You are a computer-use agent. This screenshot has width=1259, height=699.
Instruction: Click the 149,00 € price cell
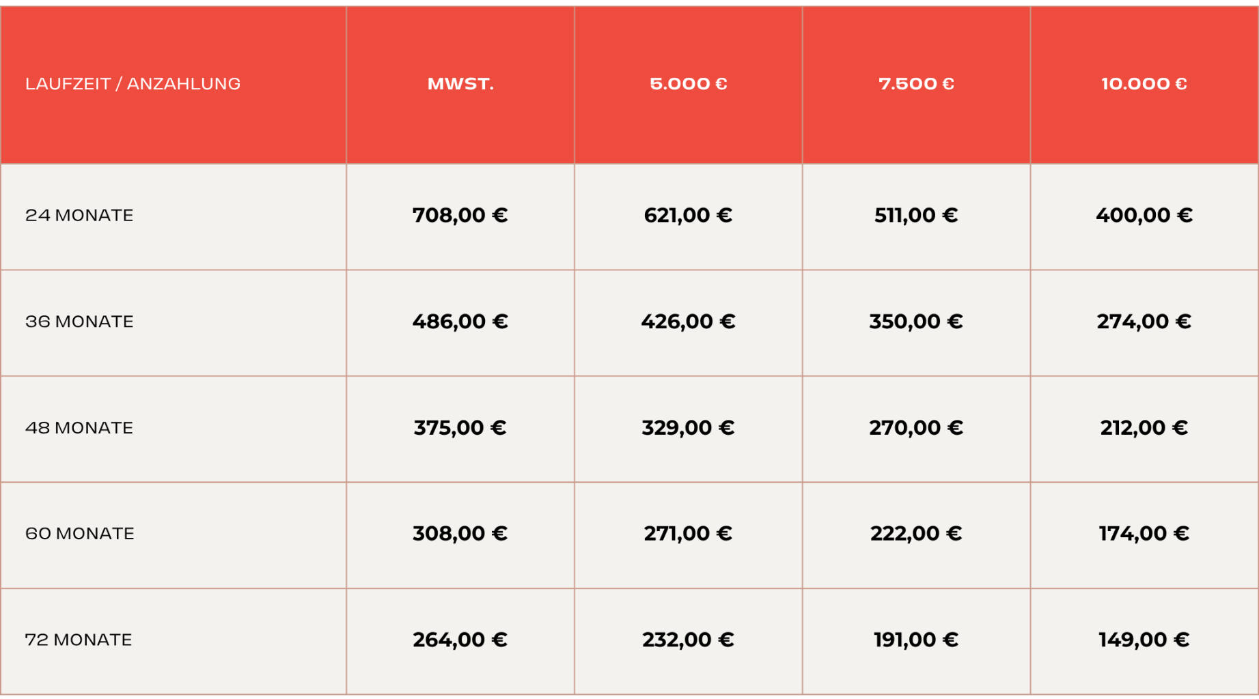coord(1144,640)
